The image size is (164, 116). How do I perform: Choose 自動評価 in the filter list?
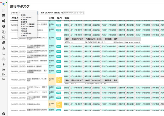24,22
